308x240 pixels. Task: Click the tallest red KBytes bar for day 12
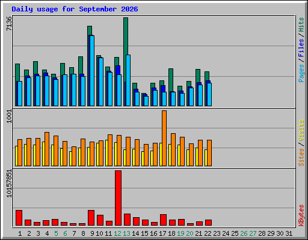coord(118,198)
